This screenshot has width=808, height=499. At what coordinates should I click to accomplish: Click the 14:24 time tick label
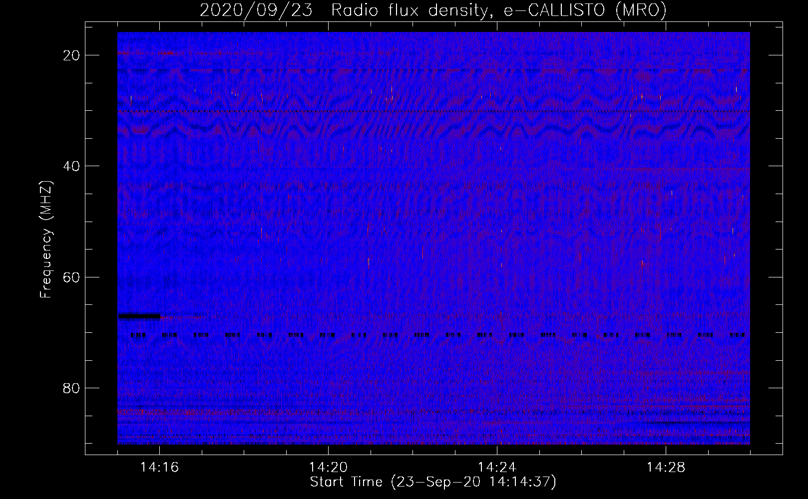497,468
